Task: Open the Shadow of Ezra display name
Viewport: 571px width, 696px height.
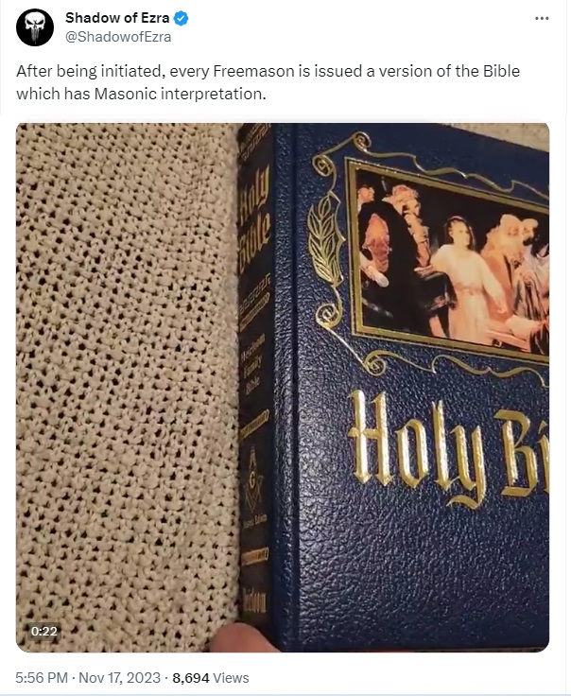Action: [x=117, y=18]
